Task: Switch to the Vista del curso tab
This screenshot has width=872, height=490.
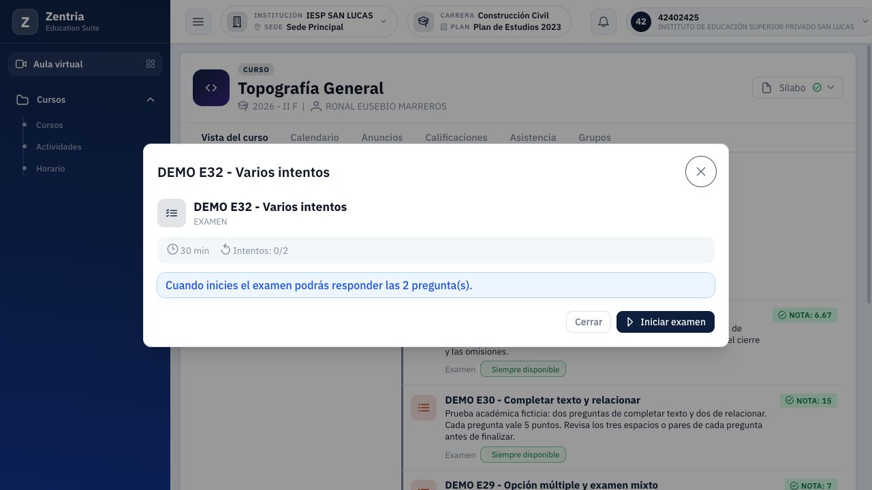Action: (234, 137)
